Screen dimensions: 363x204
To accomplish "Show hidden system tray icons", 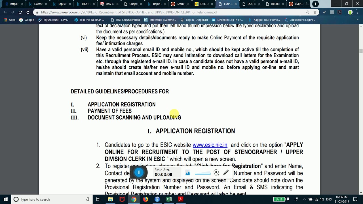I will pos(304,199).
